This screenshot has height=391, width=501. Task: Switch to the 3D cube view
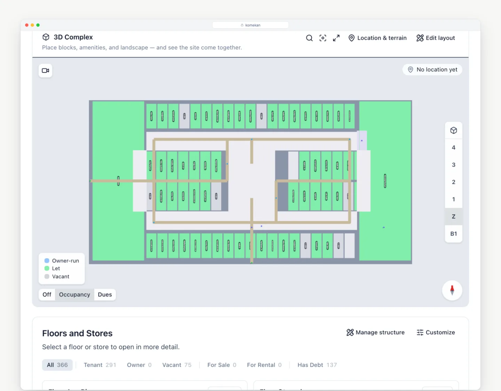(x=454, y=130)
